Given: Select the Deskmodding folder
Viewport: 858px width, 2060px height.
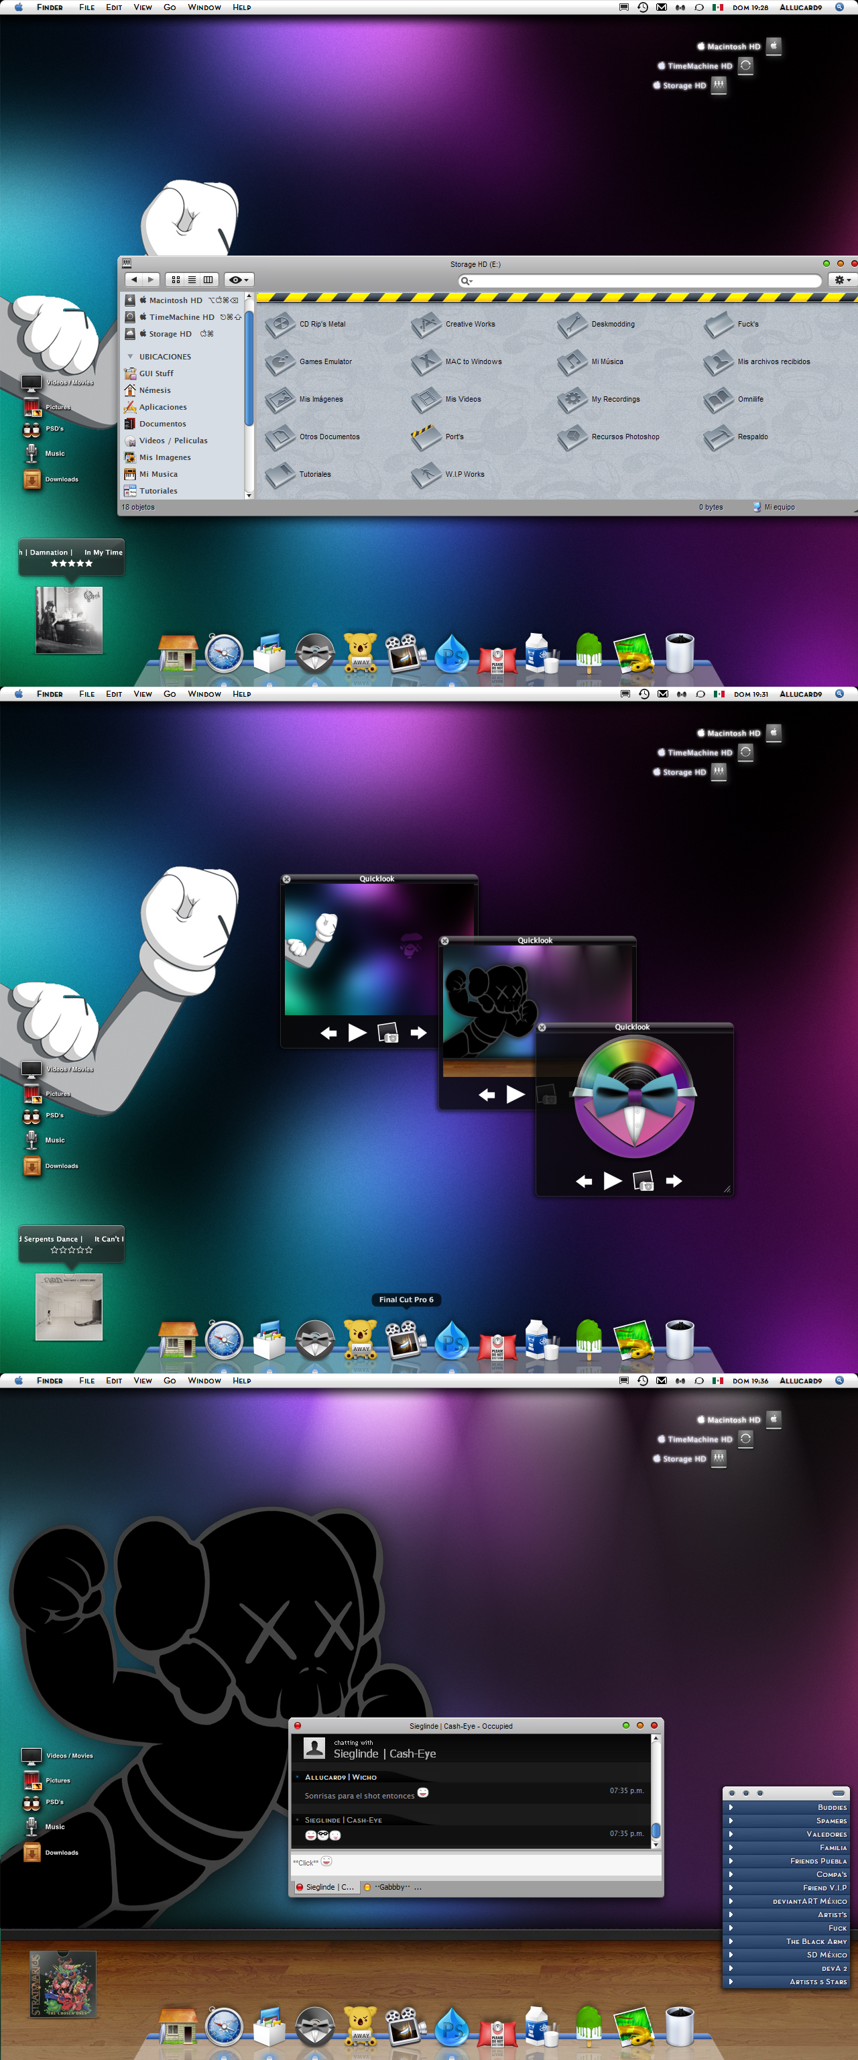Looking at the screenshot, I should [597, 324].
